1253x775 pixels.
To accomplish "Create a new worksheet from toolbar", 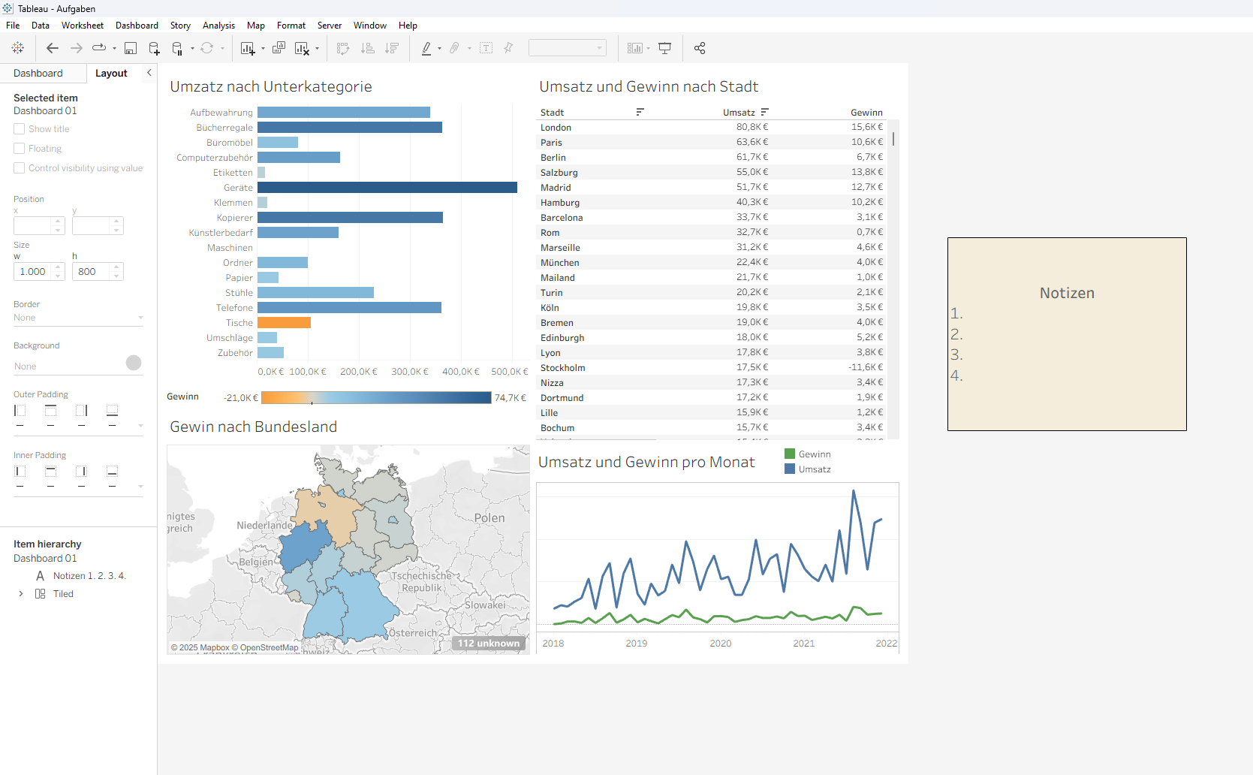I will pos(248,48).
